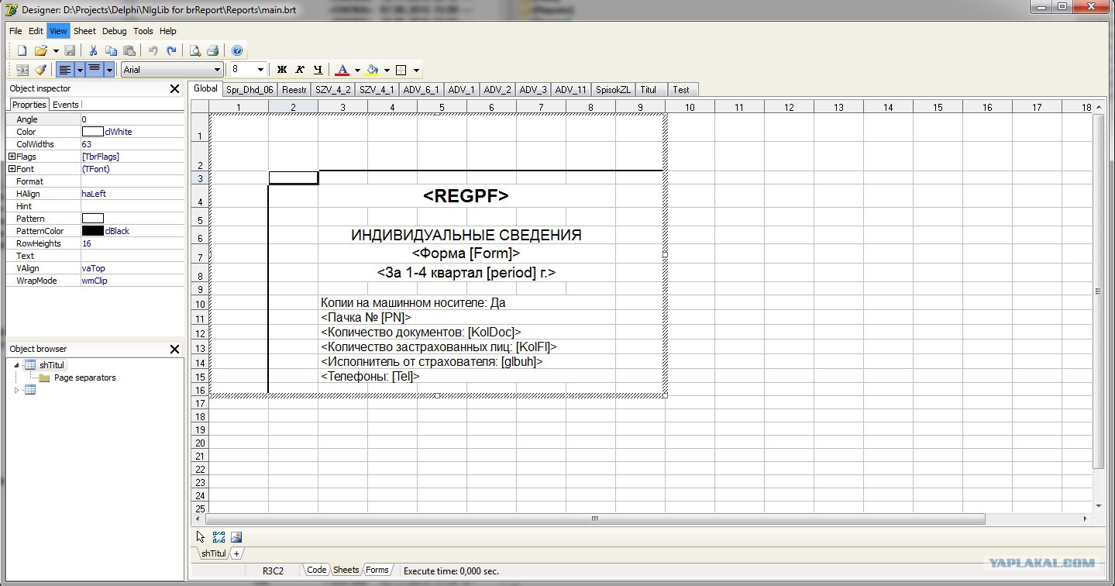Add new sheet with plus tab

pyautogui.click(x=236, y=553)
